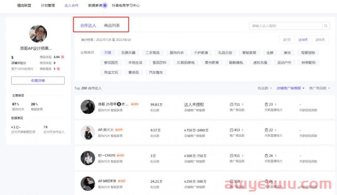Image resolution: width=337 pixels, height=195 pixels.
Task: Click the 达人昵称 search input field
Action: (285, 26)
